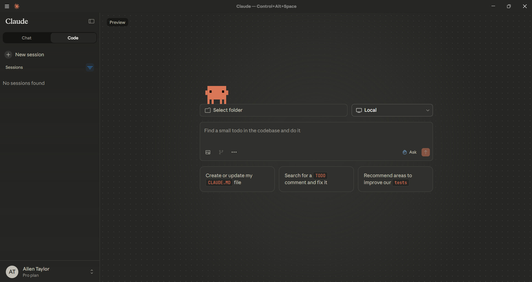Click the plus icon for new session
Screen dimensions: 532x282
click(x=8, y=55)
